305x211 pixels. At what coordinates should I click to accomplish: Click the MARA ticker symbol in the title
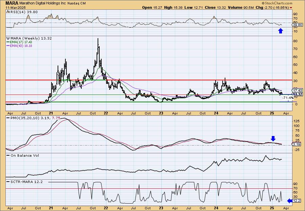pos(12,3)
